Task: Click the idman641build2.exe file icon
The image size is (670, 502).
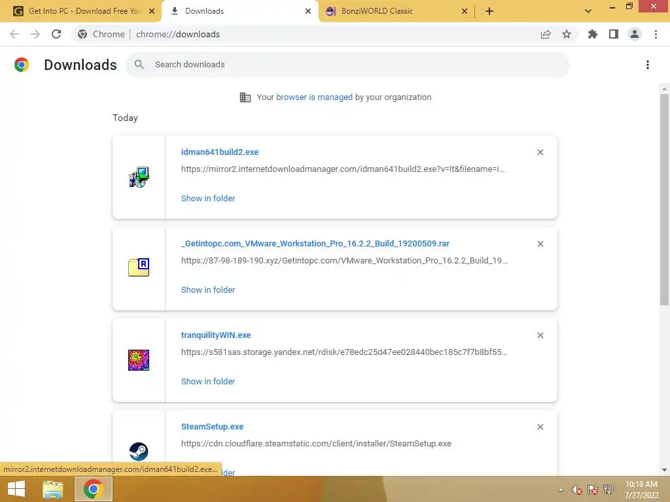Action: (139, 177)
